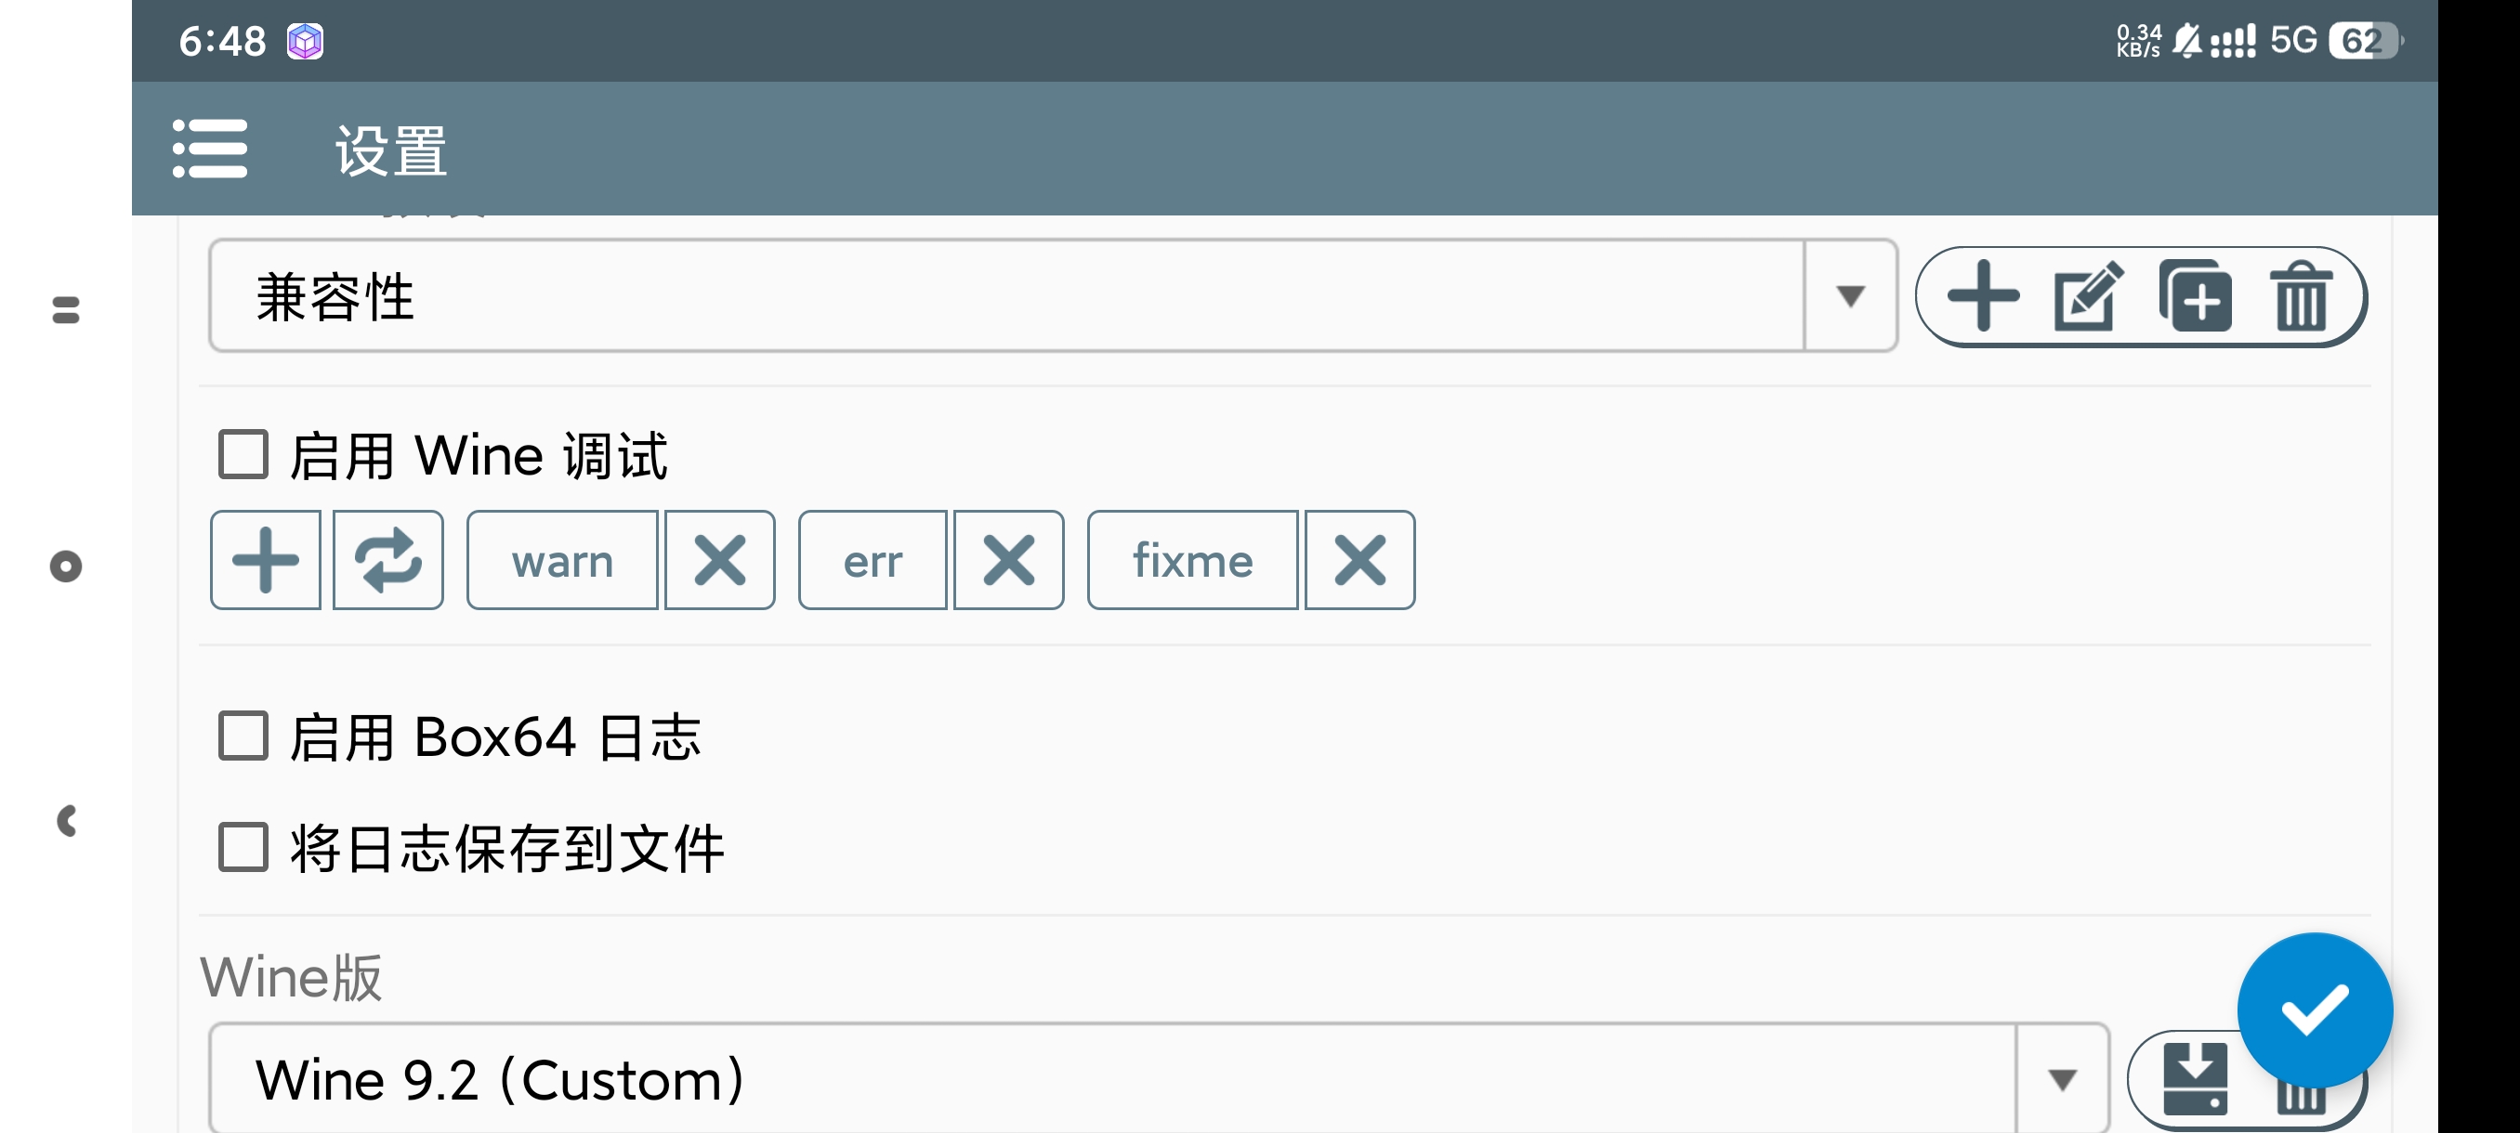Tap the system back navigation button
Viewport: 2520px width, 1133px height.
tap(66, 821)
